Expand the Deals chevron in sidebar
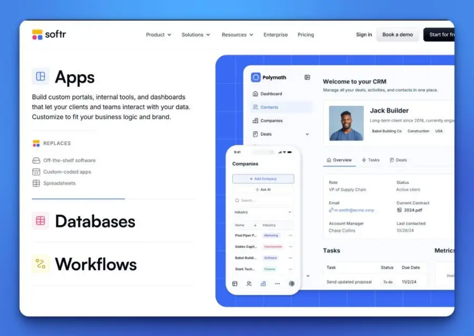The height and width of the screenshot is (336, 474). 307,134
